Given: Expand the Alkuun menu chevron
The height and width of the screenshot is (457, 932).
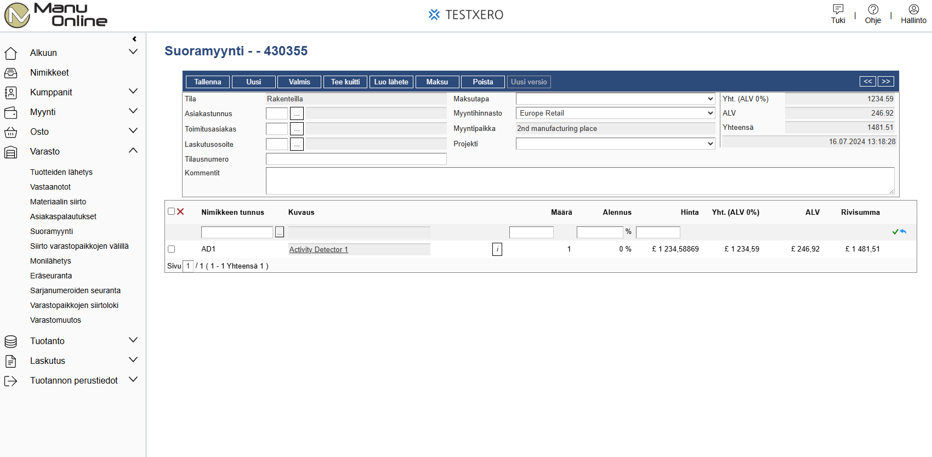Looking at the screenshot, I should pos(133,52).
